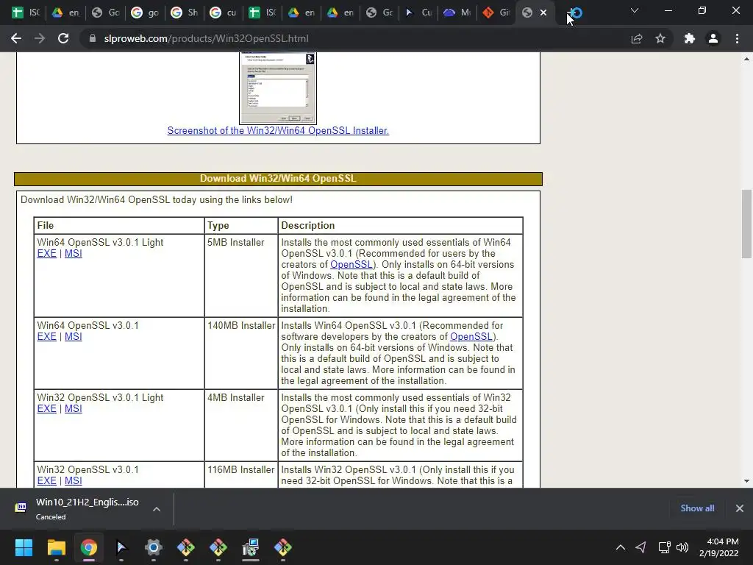Screen dimensions: 753x565
Task: Open the OpenSSL installer screenshot thumbnail
Action: tap(277, 88)
